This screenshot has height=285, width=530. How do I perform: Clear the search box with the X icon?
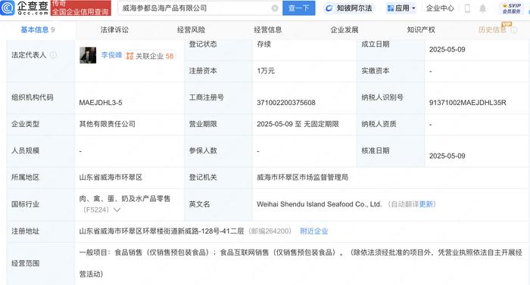pos(275,8)
